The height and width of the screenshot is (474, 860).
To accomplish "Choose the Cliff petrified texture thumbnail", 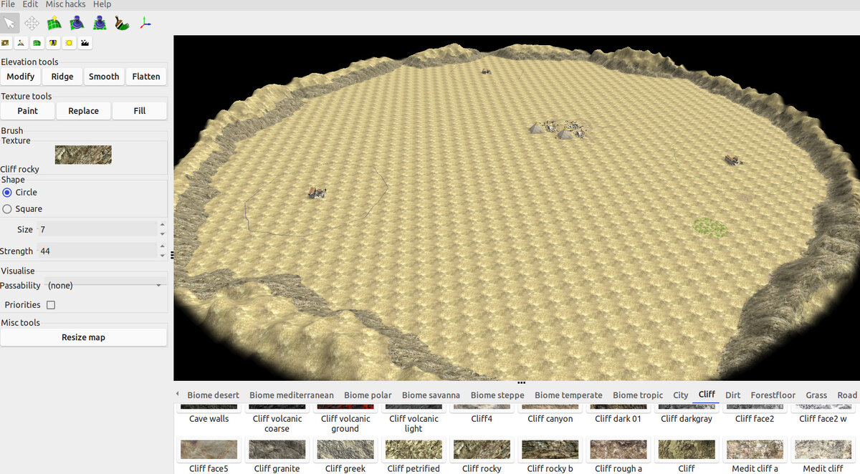I will (x=414, y=450).
